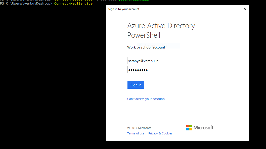Open the Terms of use link
The width and height of the screenshot is (266, 149).
pos(136,133)
